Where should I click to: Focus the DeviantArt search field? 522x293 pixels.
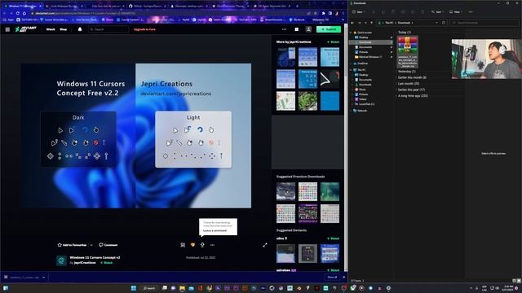[x=108, y=29]
